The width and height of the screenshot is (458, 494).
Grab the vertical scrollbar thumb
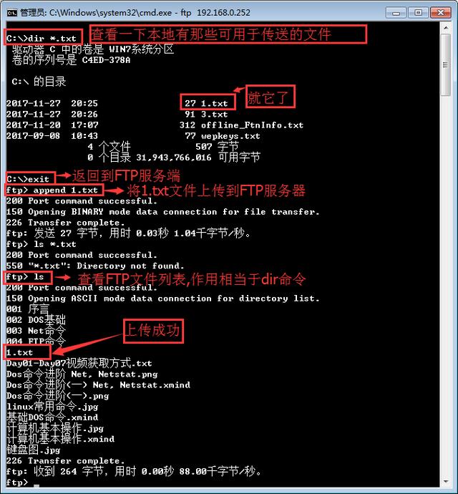point(446,65)
